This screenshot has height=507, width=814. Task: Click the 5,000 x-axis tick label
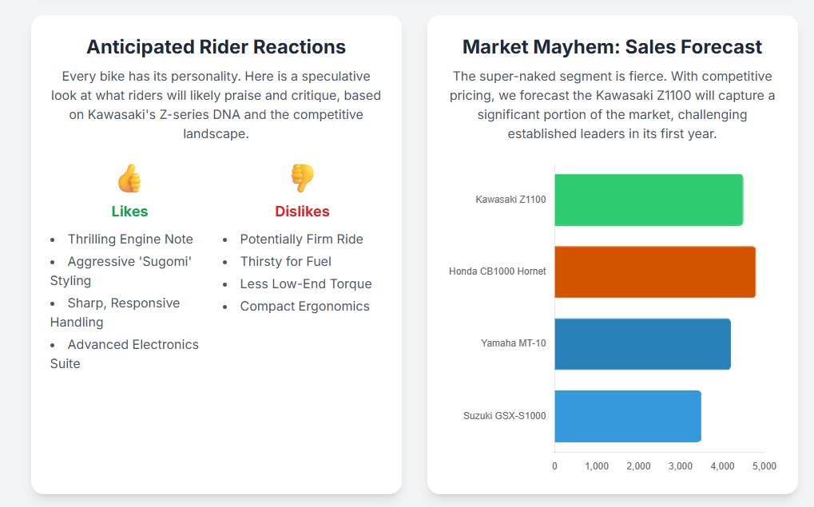(764, 466)
